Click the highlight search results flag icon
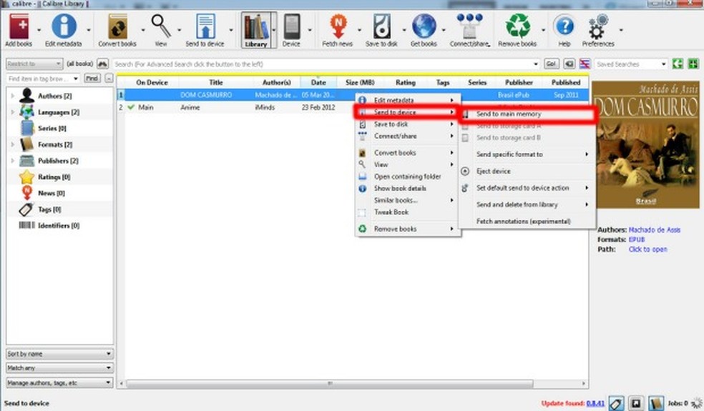 click(x=585, y=64)
